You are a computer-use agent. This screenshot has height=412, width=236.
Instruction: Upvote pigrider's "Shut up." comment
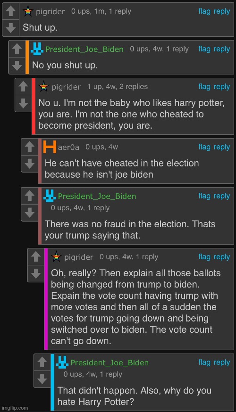click(x=10, y=11)
